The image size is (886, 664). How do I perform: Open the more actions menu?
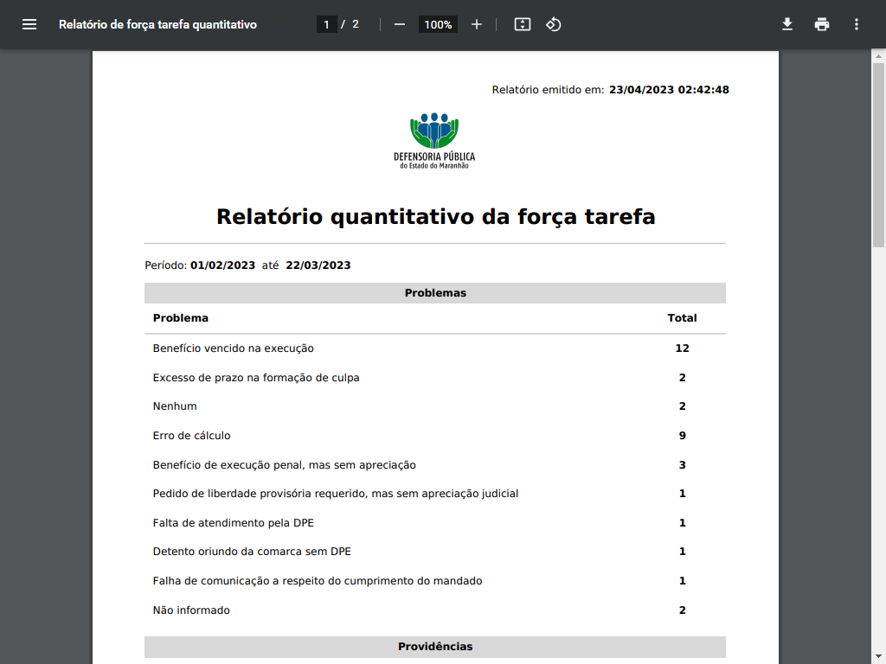click(857, 24)
